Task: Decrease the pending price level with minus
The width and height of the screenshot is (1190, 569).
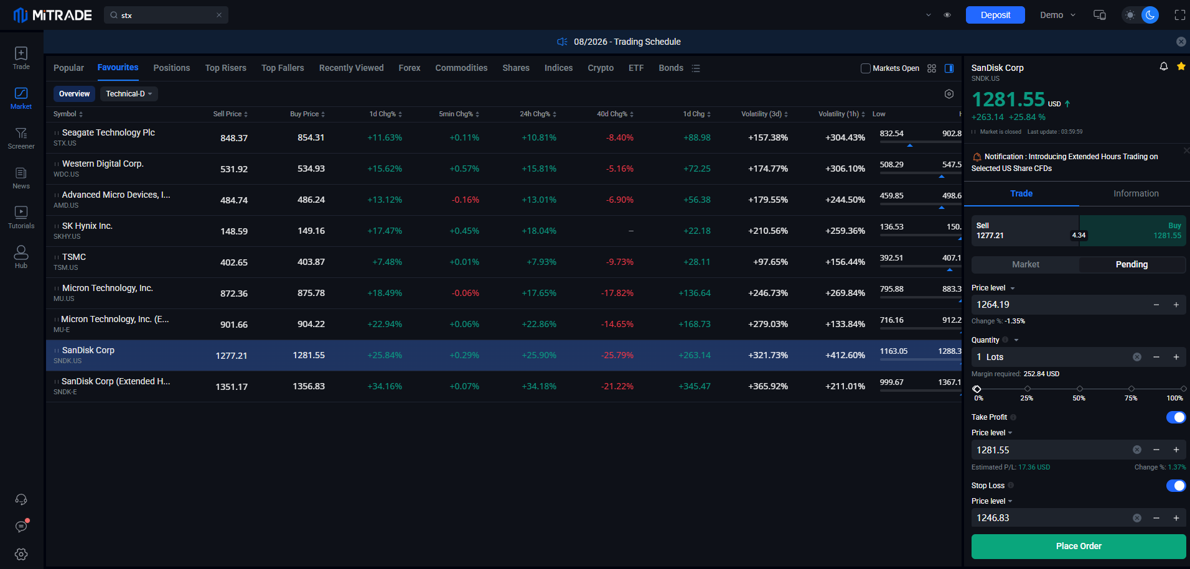Action: 1156,305
